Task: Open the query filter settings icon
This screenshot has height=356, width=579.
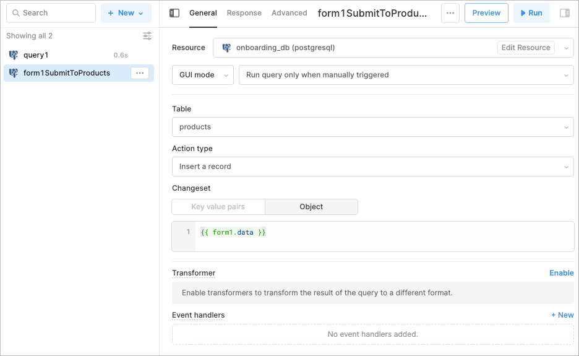Action: tap(147, 36)
